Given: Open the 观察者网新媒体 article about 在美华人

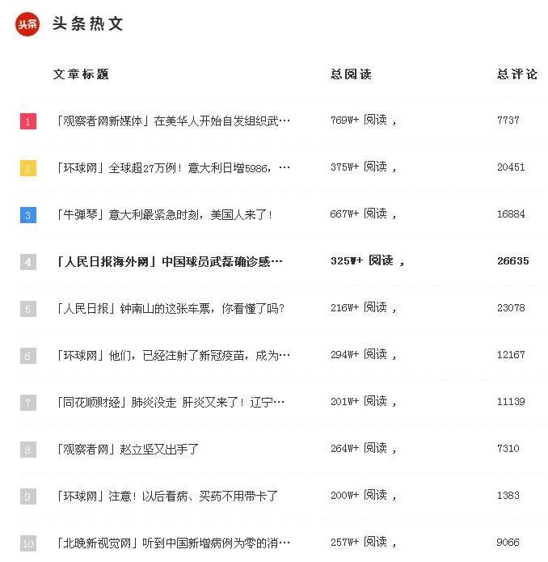Looking at the screenshot, I should click(173, 121).
